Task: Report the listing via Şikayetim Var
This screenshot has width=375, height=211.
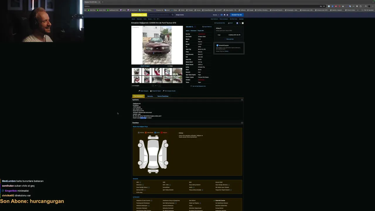Action: 198,86
